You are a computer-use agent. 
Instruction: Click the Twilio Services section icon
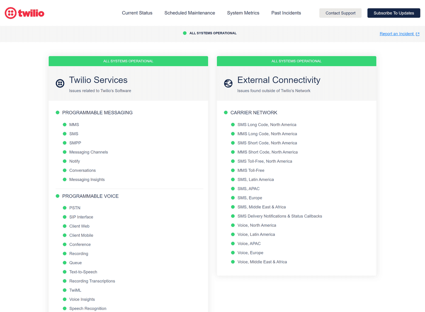point(60,84)
